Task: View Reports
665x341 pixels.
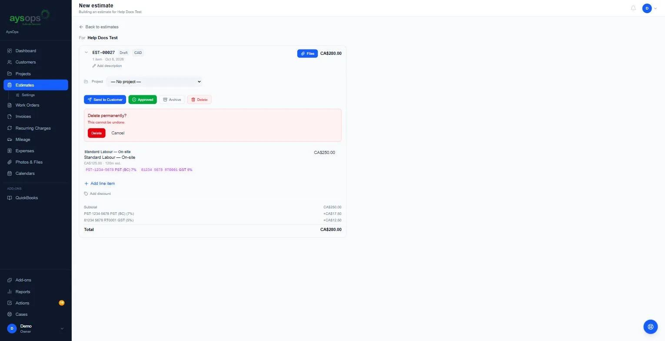Action: [x=36, y=292]
